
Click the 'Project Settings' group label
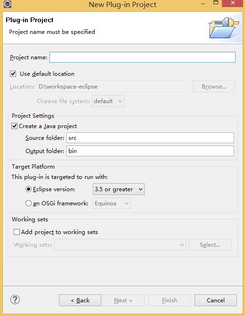pos(33,116)
